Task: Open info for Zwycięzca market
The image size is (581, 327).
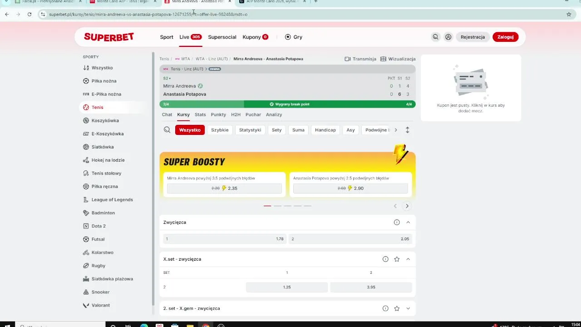Action: [x=397, y=222]
